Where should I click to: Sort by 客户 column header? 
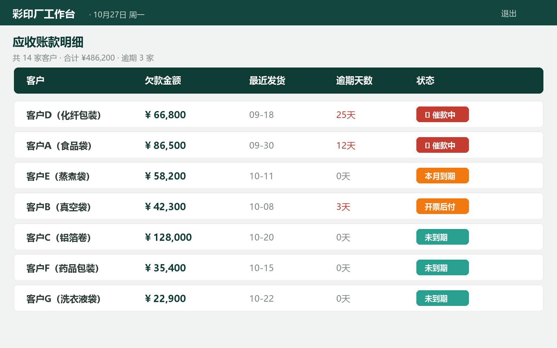coord(36,81)
